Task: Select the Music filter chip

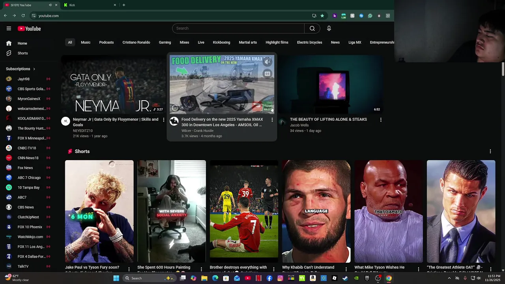Action: click(x=86, y=42)
